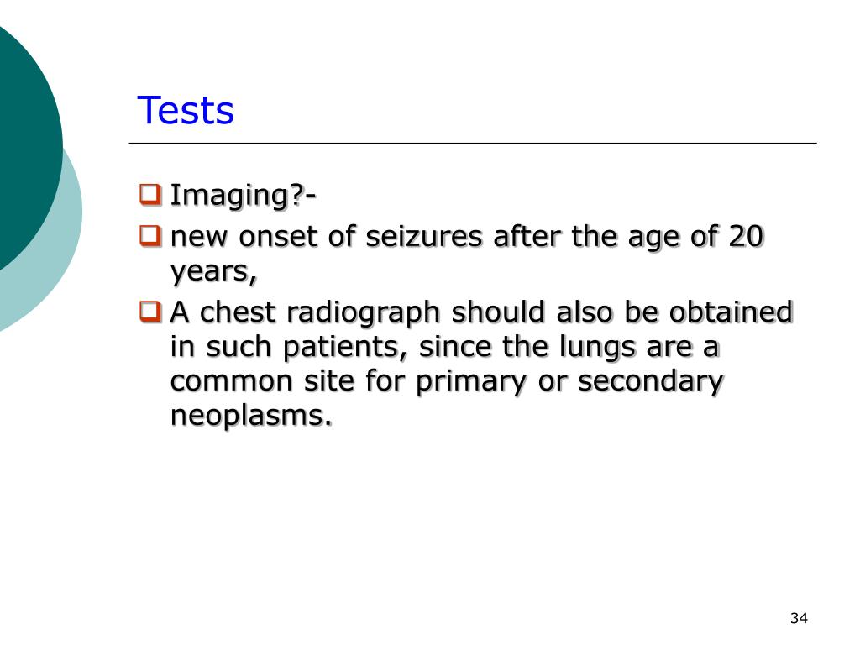The image size is (860, 645).
Task: Click the checkbox bullet beside 'A chest radiograph'
Action: [151, 312]
